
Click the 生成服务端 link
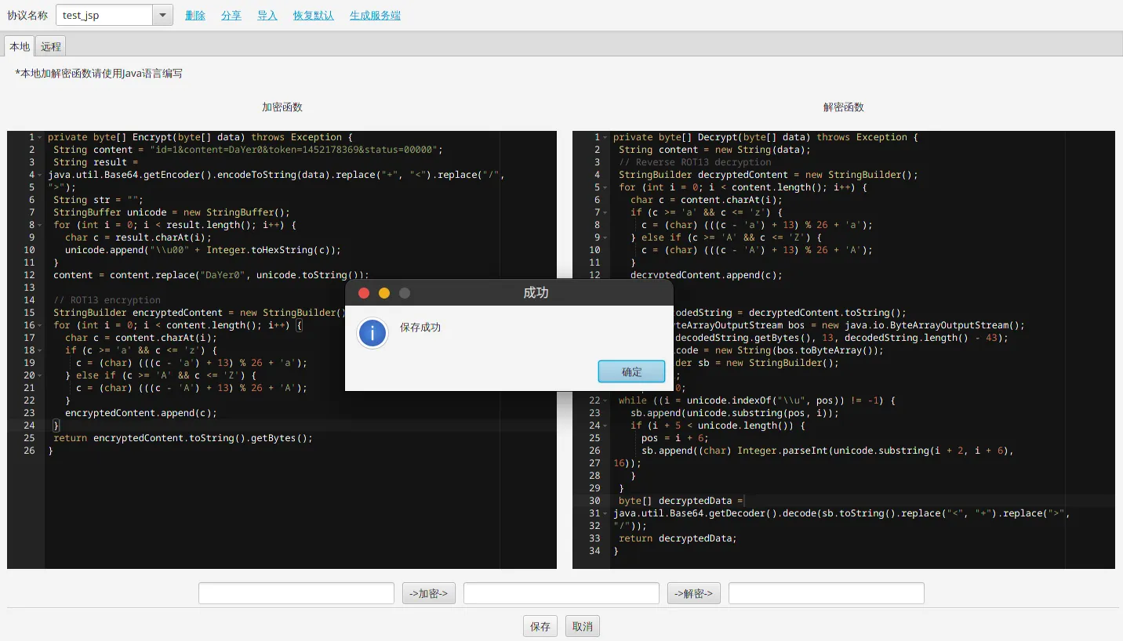(375, 16)
